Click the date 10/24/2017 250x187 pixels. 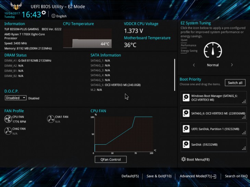pyautogui.click(x=12, y=13)
